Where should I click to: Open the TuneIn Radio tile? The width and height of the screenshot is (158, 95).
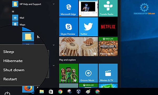click(x=108, y=8)
